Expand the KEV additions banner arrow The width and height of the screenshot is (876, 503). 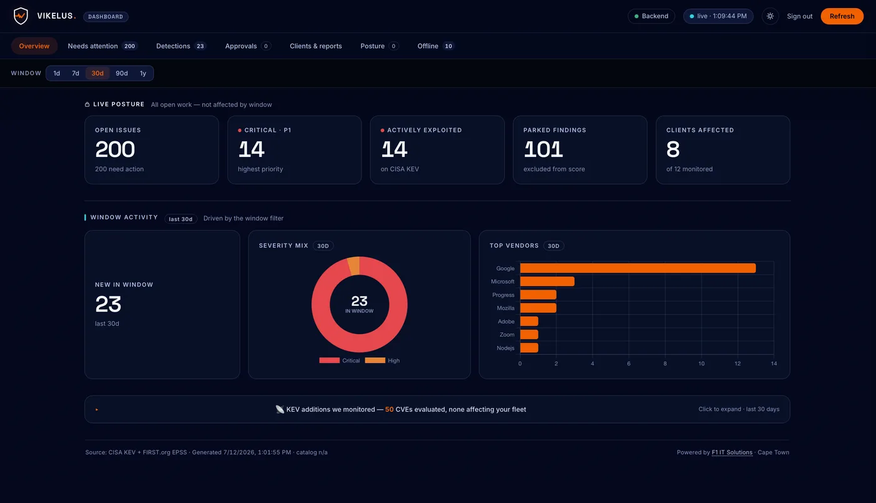pyautogui.click(x=97, y=409)
